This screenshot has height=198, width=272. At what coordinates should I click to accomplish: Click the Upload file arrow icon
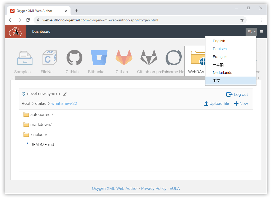[x=206, y=103]
